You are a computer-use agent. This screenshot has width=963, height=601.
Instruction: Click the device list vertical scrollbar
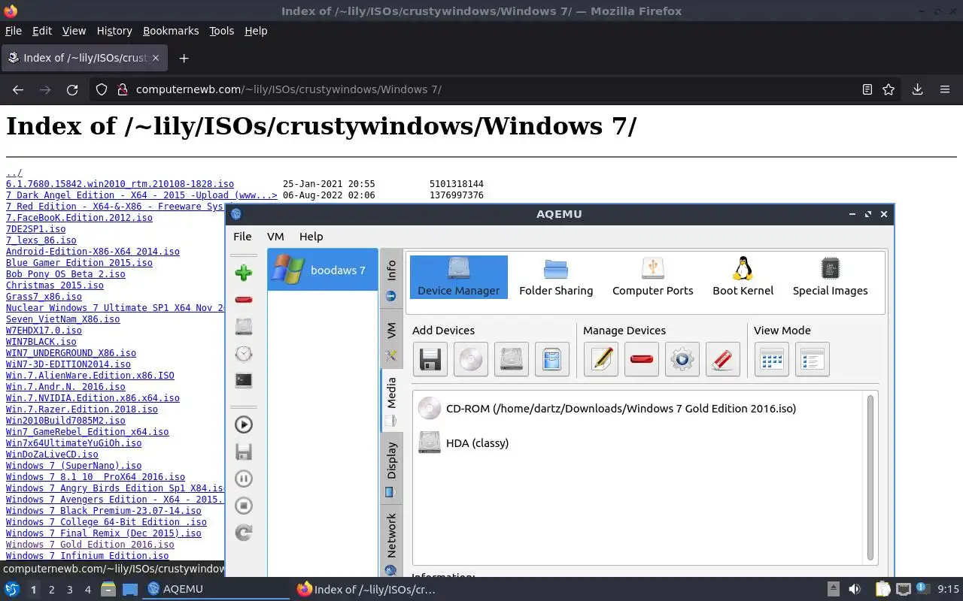[x=871, y=477]
